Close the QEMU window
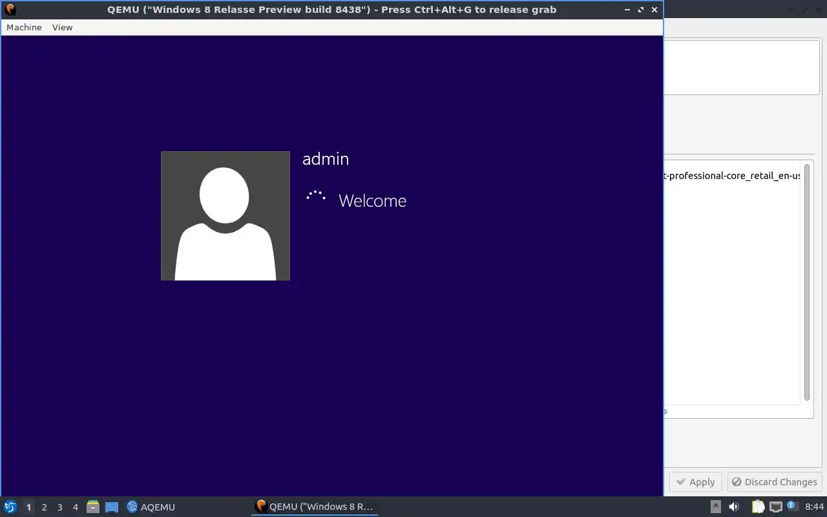 pyautogui.click(x=654, y=10)
